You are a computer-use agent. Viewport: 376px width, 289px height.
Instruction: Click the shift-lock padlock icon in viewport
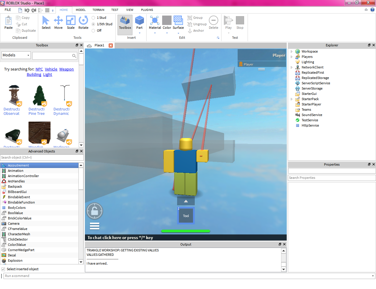95,211
